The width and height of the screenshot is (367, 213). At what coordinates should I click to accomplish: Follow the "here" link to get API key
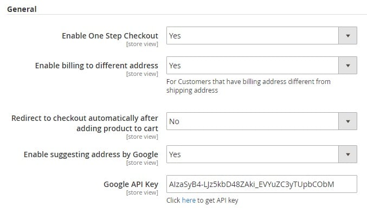189,201
